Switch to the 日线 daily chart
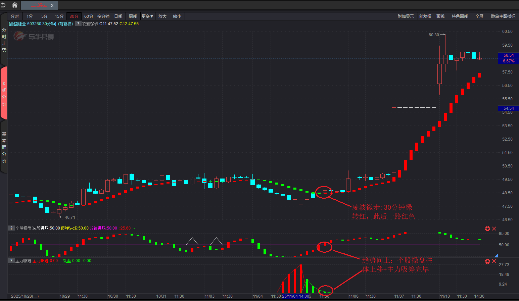Viewport: 519px width, 301px height. 118,16
